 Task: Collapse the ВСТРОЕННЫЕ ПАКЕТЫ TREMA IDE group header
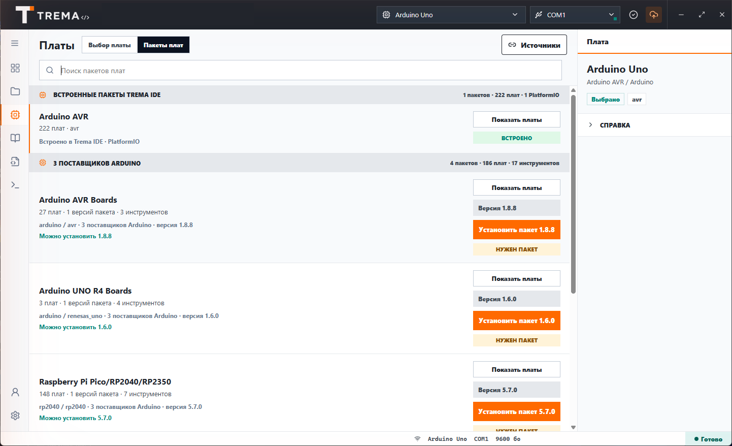coord(299,95)
